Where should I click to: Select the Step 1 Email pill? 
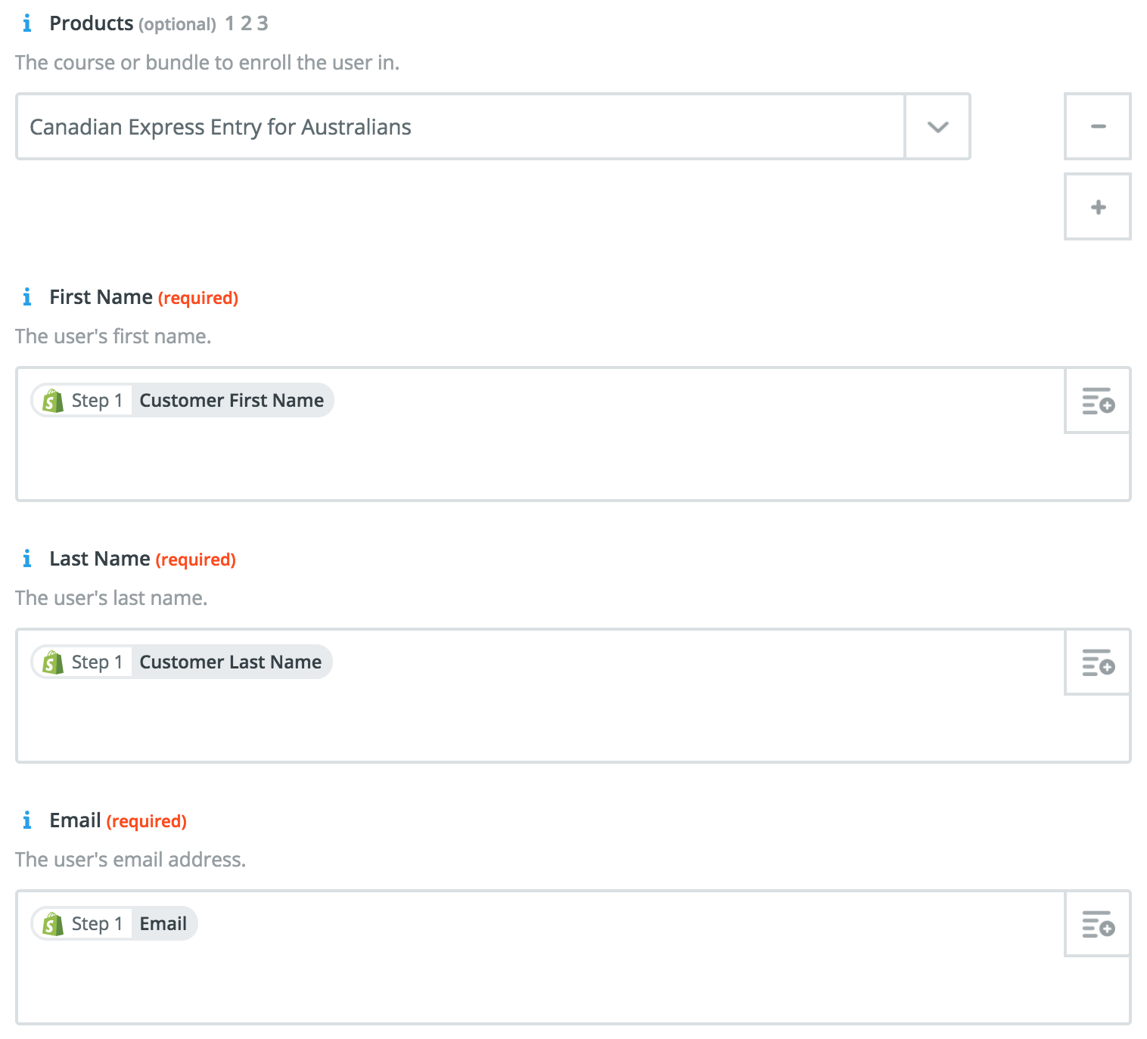coord(114,923)
